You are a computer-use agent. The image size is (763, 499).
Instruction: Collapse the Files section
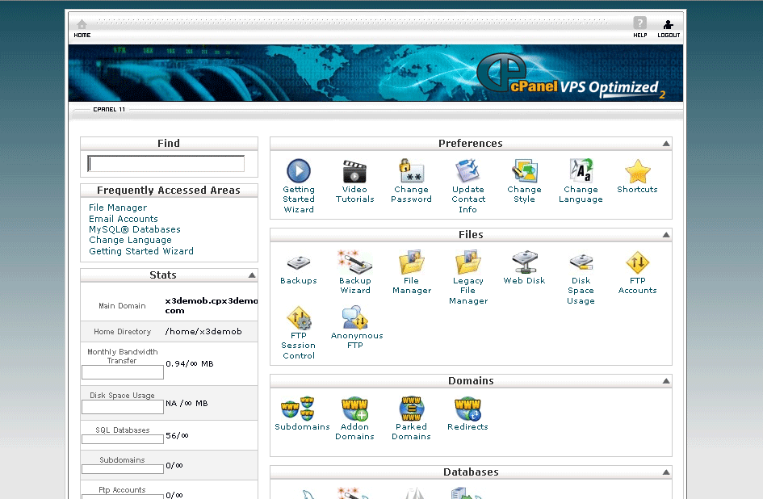665,234
